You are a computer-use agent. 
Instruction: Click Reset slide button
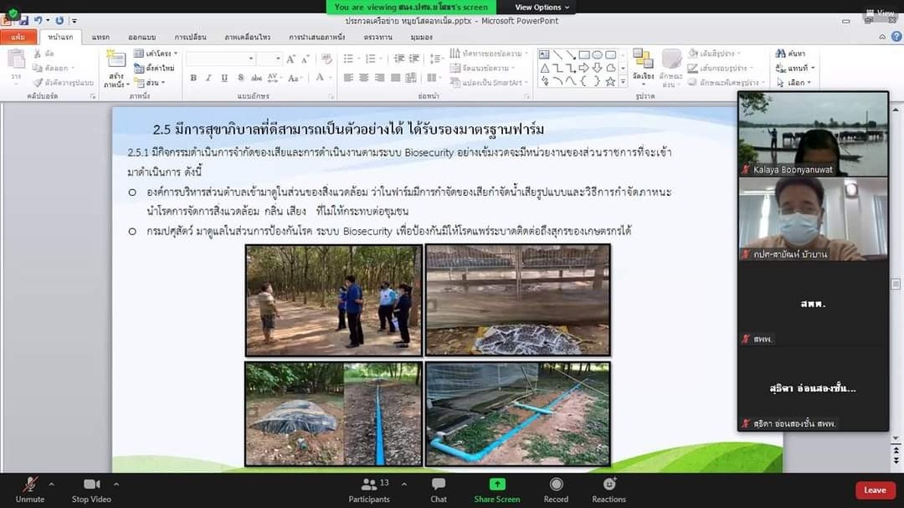click(154, 68)
